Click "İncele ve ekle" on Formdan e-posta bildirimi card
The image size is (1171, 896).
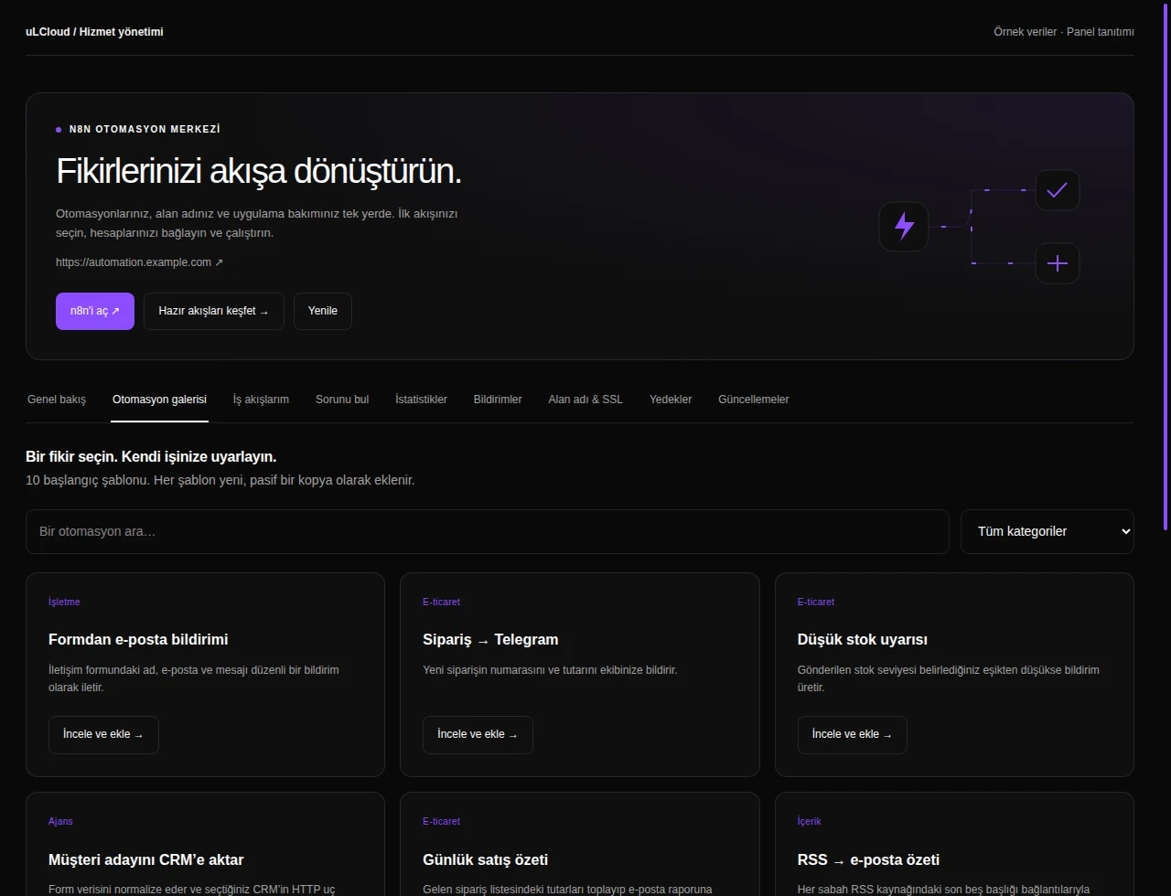coord(103,735)
